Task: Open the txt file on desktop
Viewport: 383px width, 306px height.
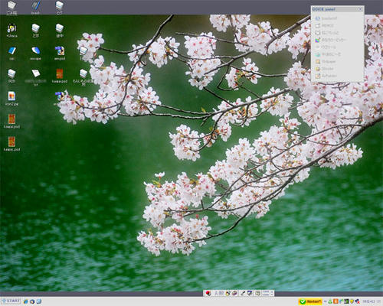Action: coord(36,76)
